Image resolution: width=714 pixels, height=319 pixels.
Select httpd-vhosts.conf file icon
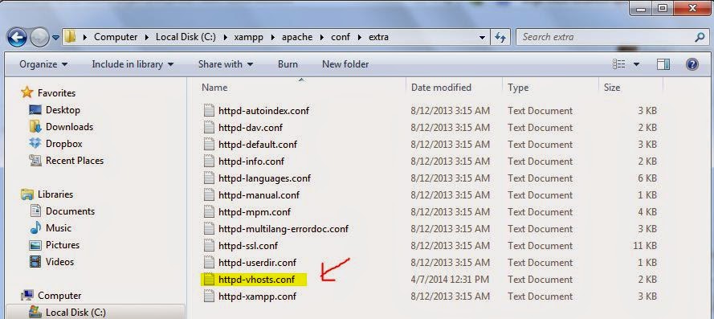209,280
